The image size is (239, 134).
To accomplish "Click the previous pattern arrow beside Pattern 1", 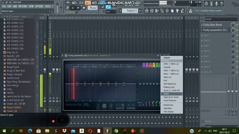I will point(120,11).
